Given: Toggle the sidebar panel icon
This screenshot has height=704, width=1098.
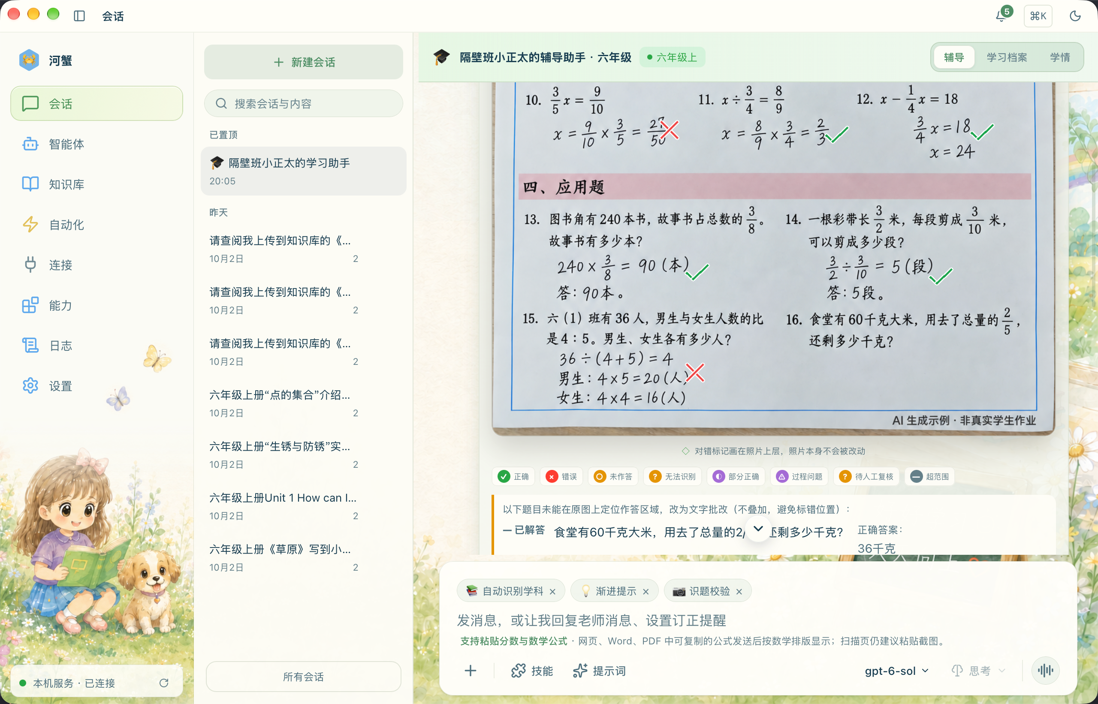Looking at the screenshot, I should [x=79, y=16].
